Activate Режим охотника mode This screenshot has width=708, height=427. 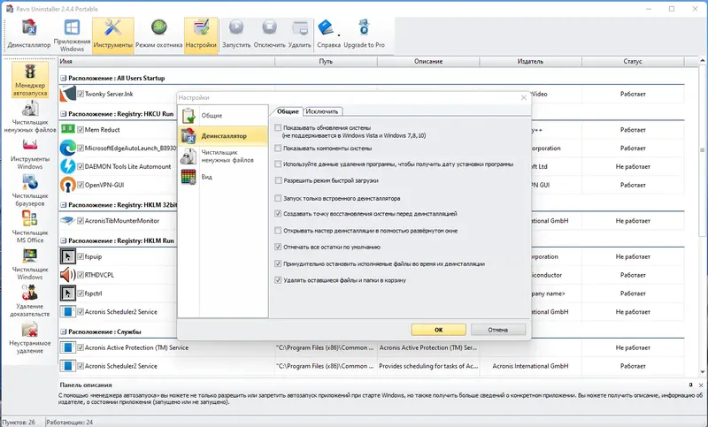159,35
